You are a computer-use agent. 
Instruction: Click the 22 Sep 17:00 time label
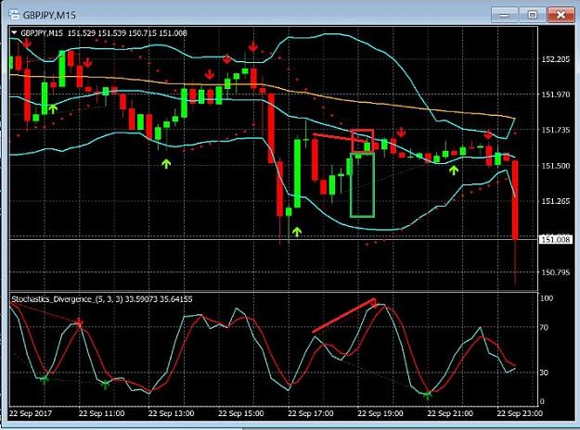click(x=310, y=413)
